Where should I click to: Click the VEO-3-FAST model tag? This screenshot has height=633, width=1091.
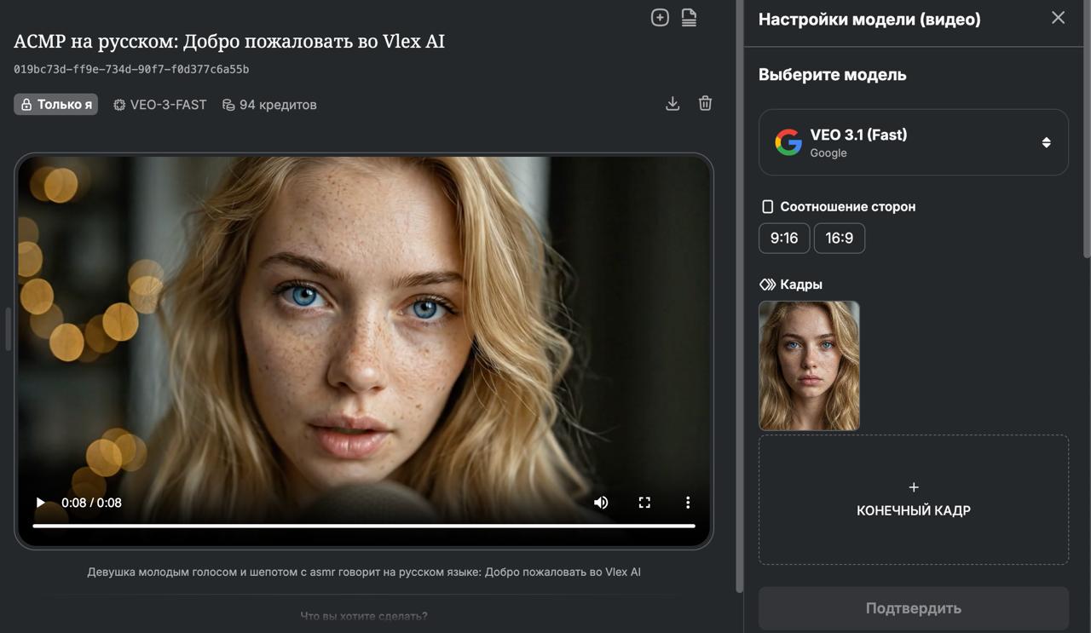click(160, 105)
